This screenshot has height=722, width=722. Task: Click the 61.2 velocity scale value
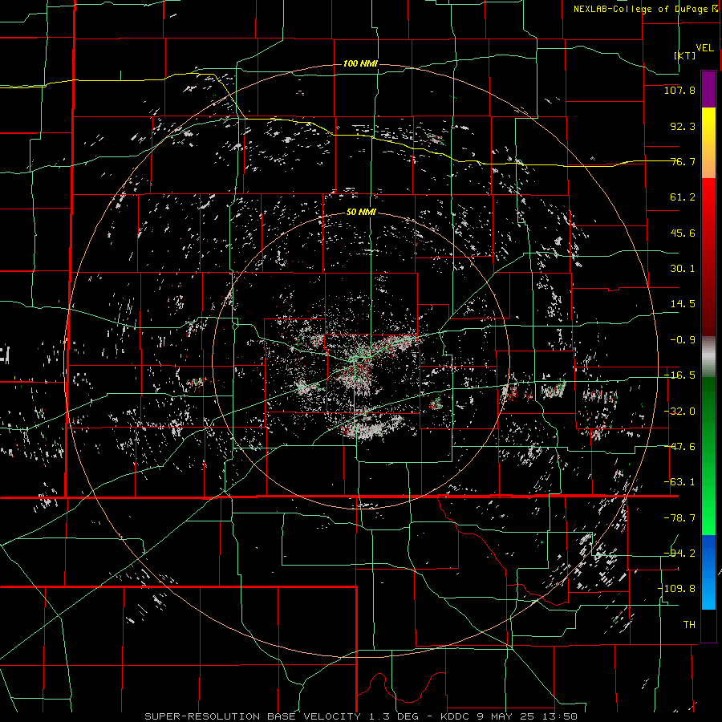coord(683,197)
